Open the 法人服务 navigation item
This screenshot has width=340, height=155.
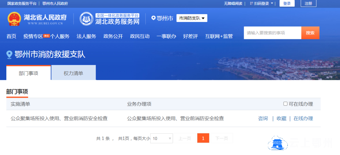pyautogui.click(x=86, y=36)
